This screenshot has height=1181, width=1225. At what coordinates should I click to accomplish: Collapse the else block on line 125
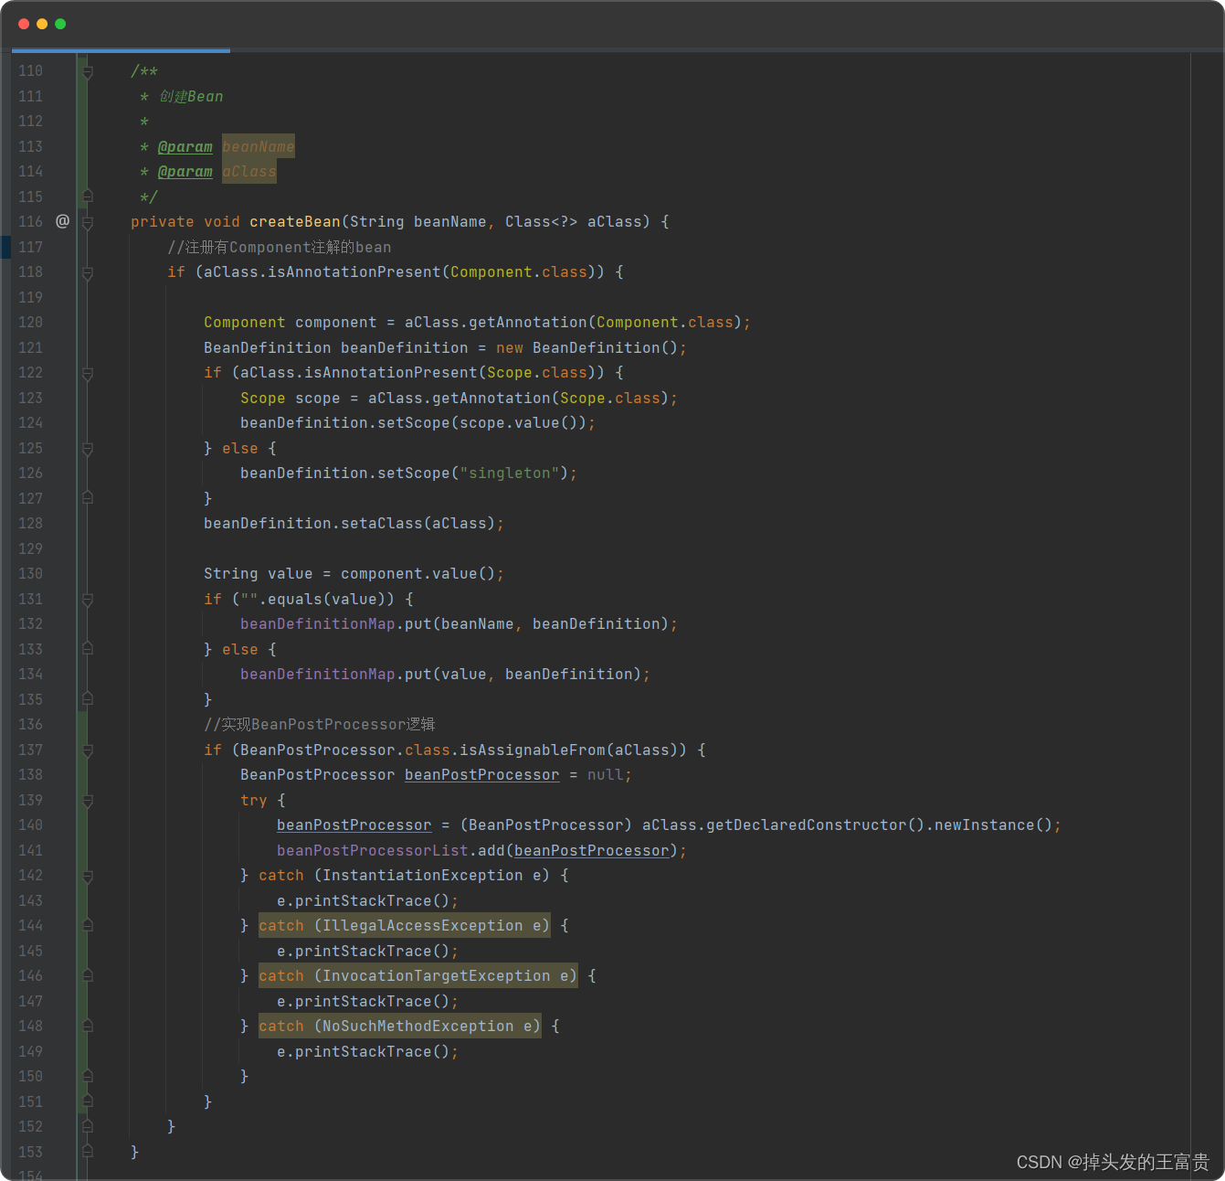(88, 449)
